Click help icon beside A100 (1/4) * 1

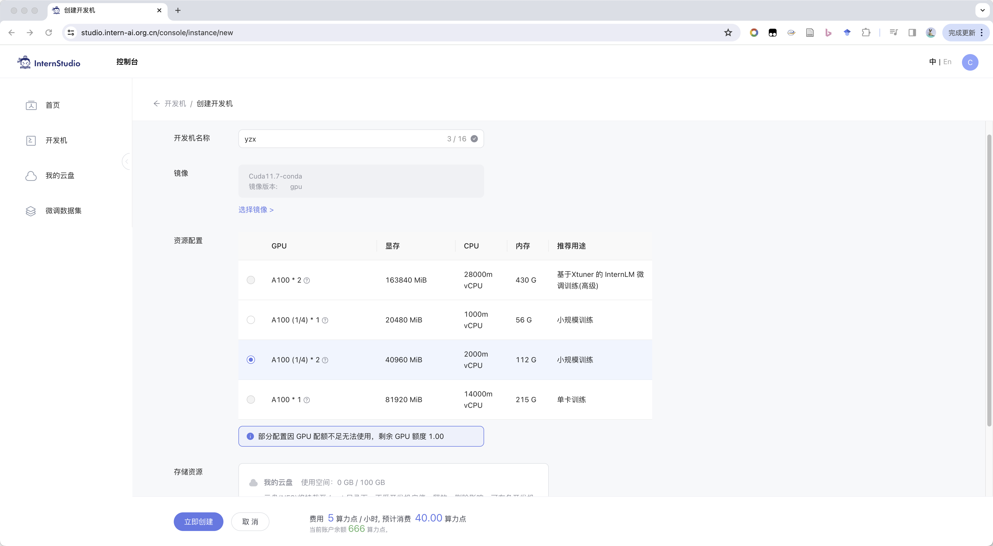[x=325, y=320]
